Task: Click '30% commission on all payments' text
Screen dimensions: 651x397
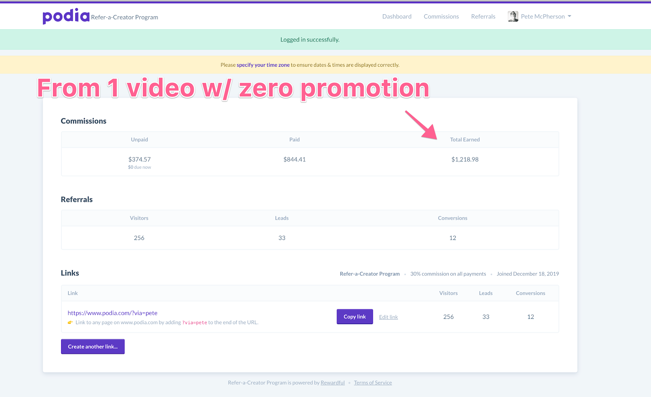Action: [x=448, y=274]
